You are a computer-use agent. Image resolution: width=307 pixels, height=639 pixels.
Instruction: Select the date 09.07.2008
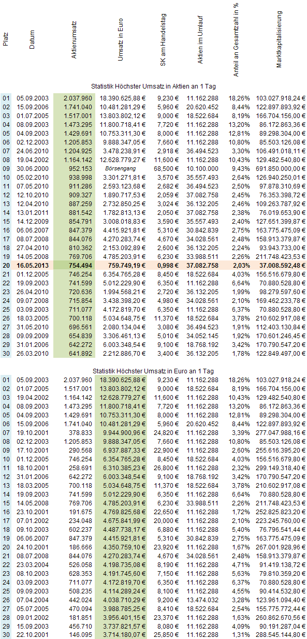coord(33,300)
